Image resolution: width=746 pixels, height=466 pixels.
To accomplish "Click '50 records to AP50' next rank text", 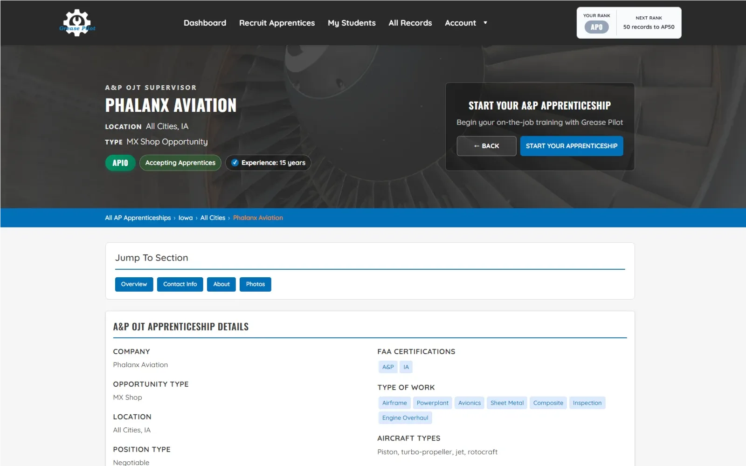I will pos(649,27).
